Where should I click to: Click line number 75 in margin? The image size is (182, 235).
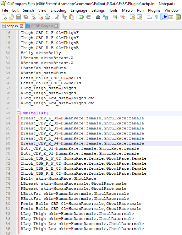pos(8,178)
